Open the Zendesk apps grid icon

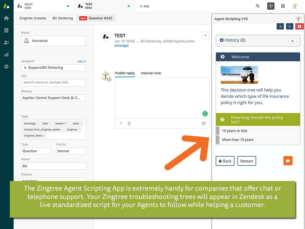click(283, 6)
